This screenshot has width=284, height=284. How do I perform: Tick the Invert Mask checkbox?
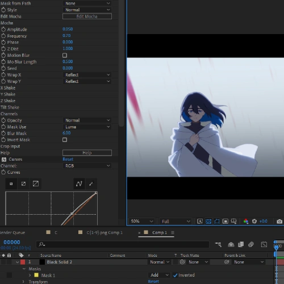(x=65, y=140)
